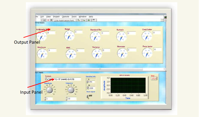This screenshot has height=117, width=199.
Task: Click the Kurtosis numeric indicator
Action: click(x=132, y=33)
